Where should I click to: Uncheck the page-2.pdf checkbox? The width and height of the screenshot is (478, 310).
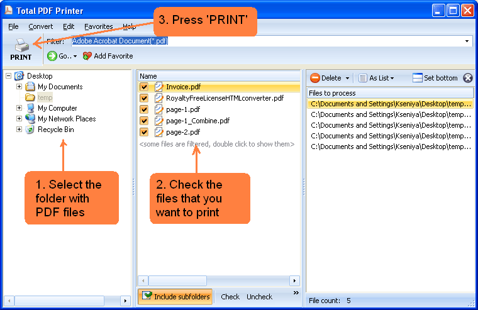(x=144, y=132)
